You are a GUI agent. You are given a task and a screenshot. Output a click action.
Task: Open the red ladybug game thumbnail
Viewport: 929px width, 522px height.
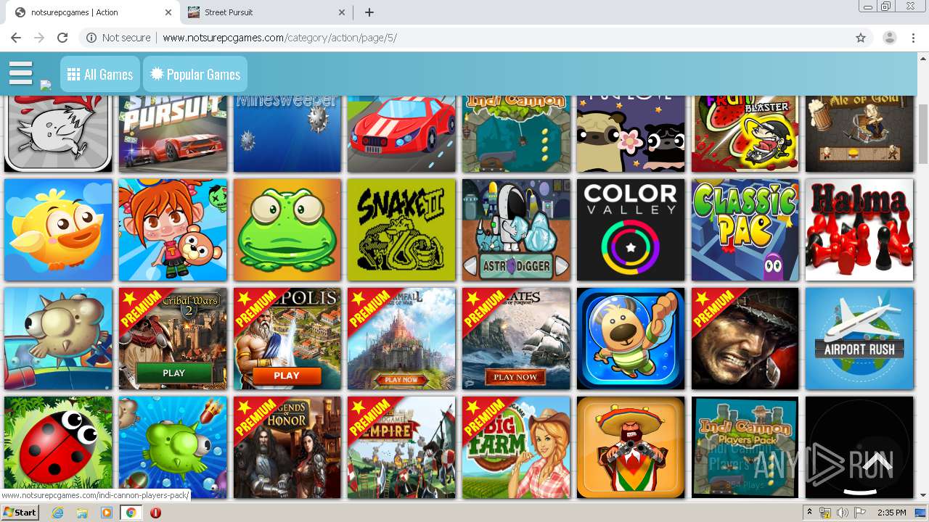pos(58,447)
